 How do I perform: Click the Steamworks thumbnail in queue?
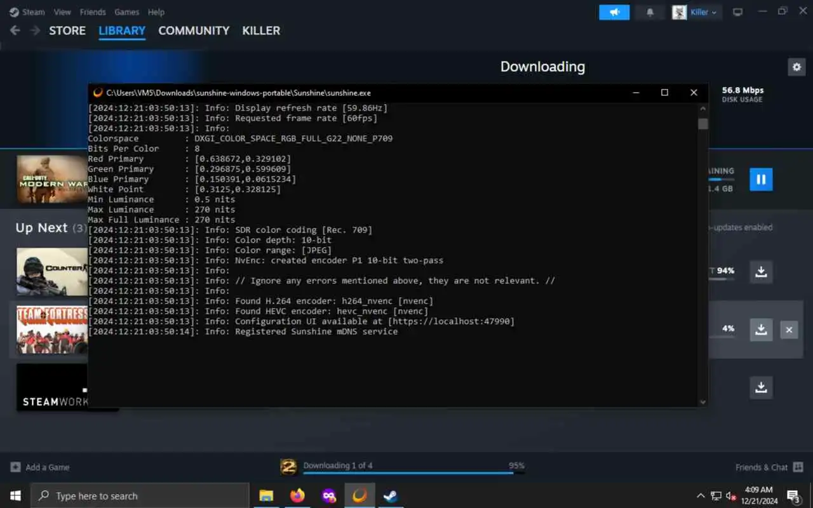click(x=52, y=387)
